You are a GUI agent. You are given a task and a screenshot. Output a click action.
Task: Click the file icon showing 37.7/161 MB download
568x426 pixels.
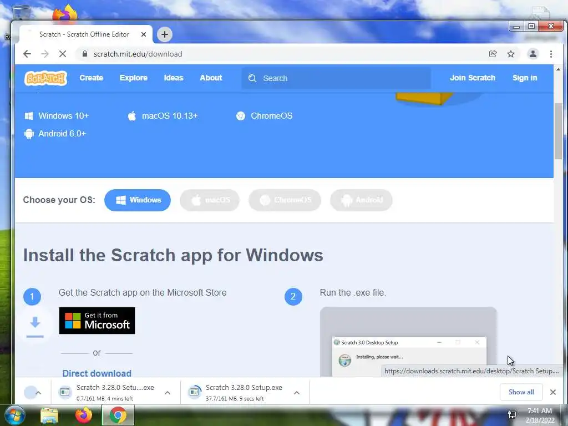[x=195, y=392]
